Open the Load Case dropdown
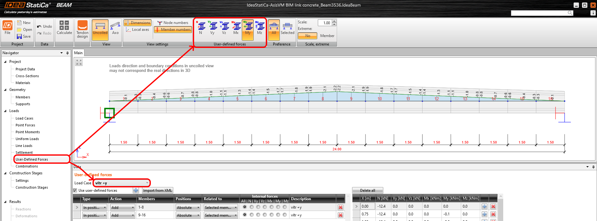597x221 pixels. (147, 183)
